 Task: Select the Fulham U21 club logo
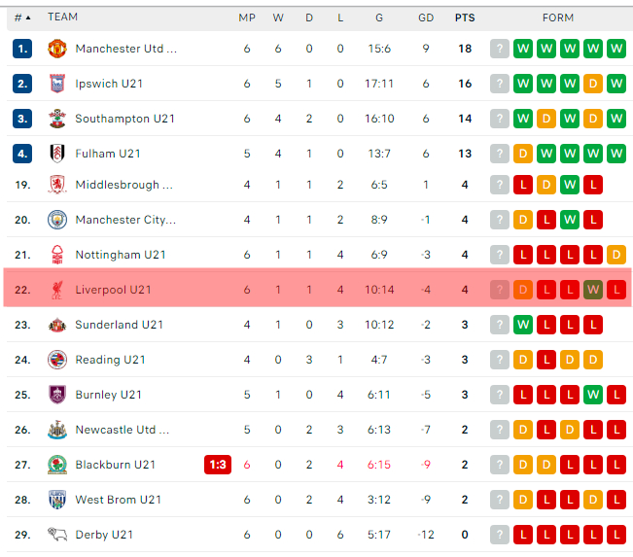(57, 154)
